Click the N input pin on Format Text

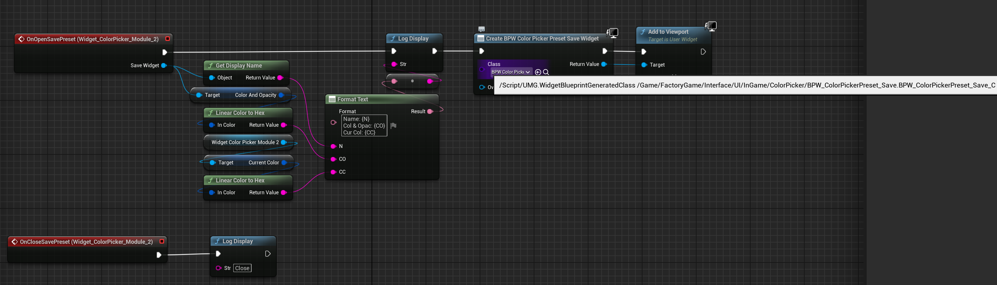[333, 146]
